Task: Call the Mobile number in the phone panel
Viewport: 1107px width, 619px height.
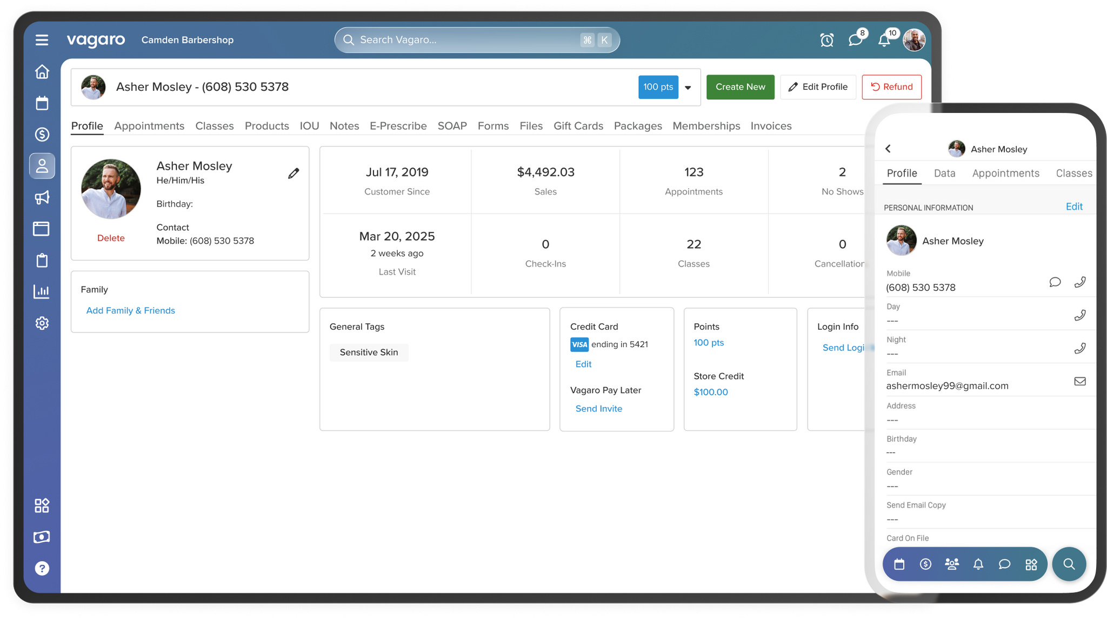Action: [1079, 282]
